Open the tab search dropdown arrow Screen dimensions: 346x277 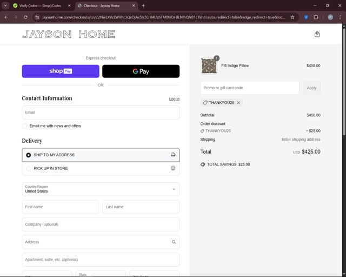[5, 6]
